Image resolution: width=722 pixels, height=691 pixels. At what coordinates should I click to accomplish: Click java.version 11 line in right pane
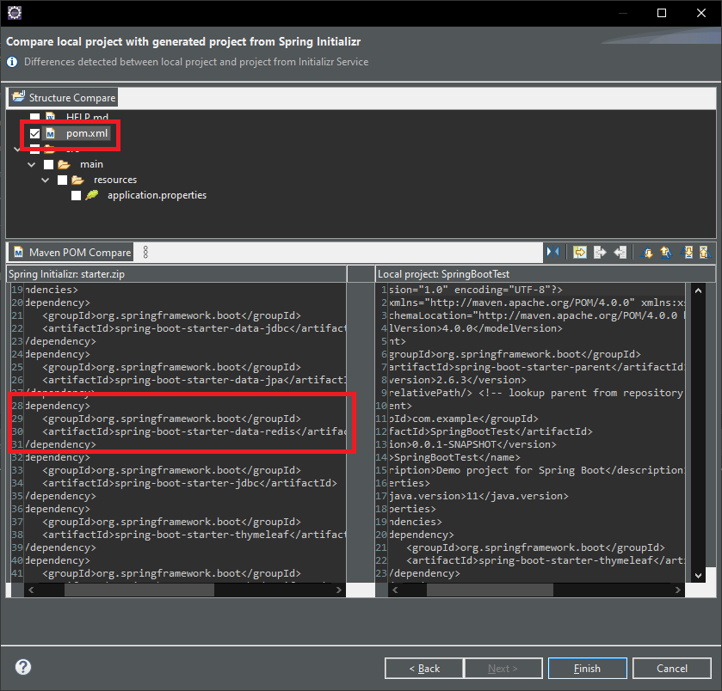478,496
